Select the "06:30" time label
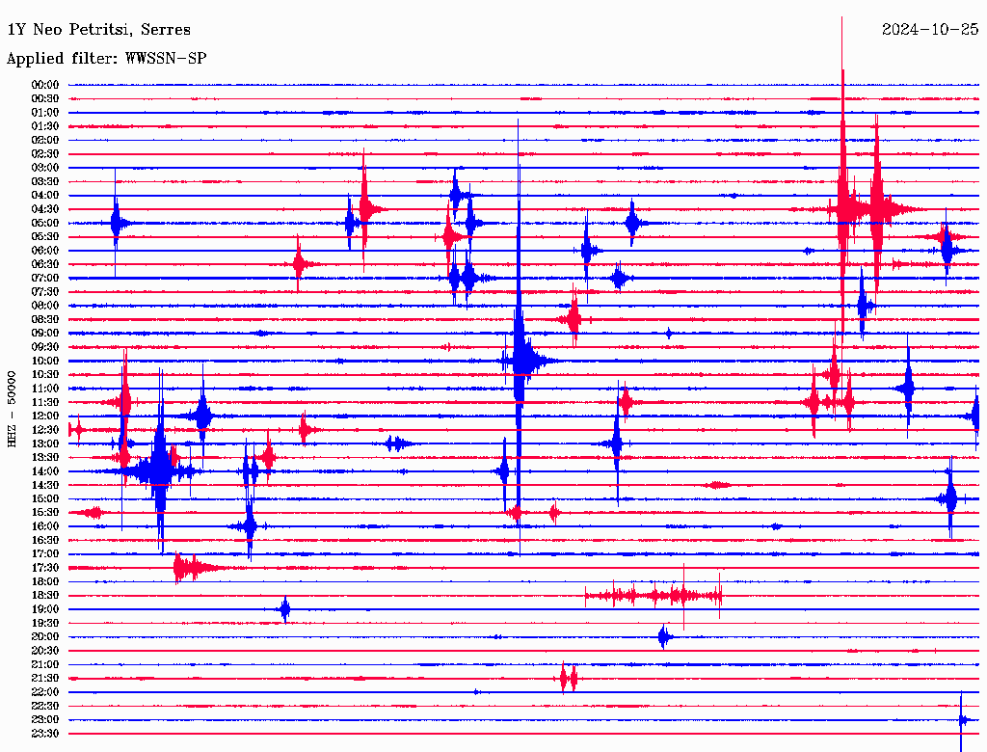The height and width of the screenshot is (752, 987). coord(44,264)
